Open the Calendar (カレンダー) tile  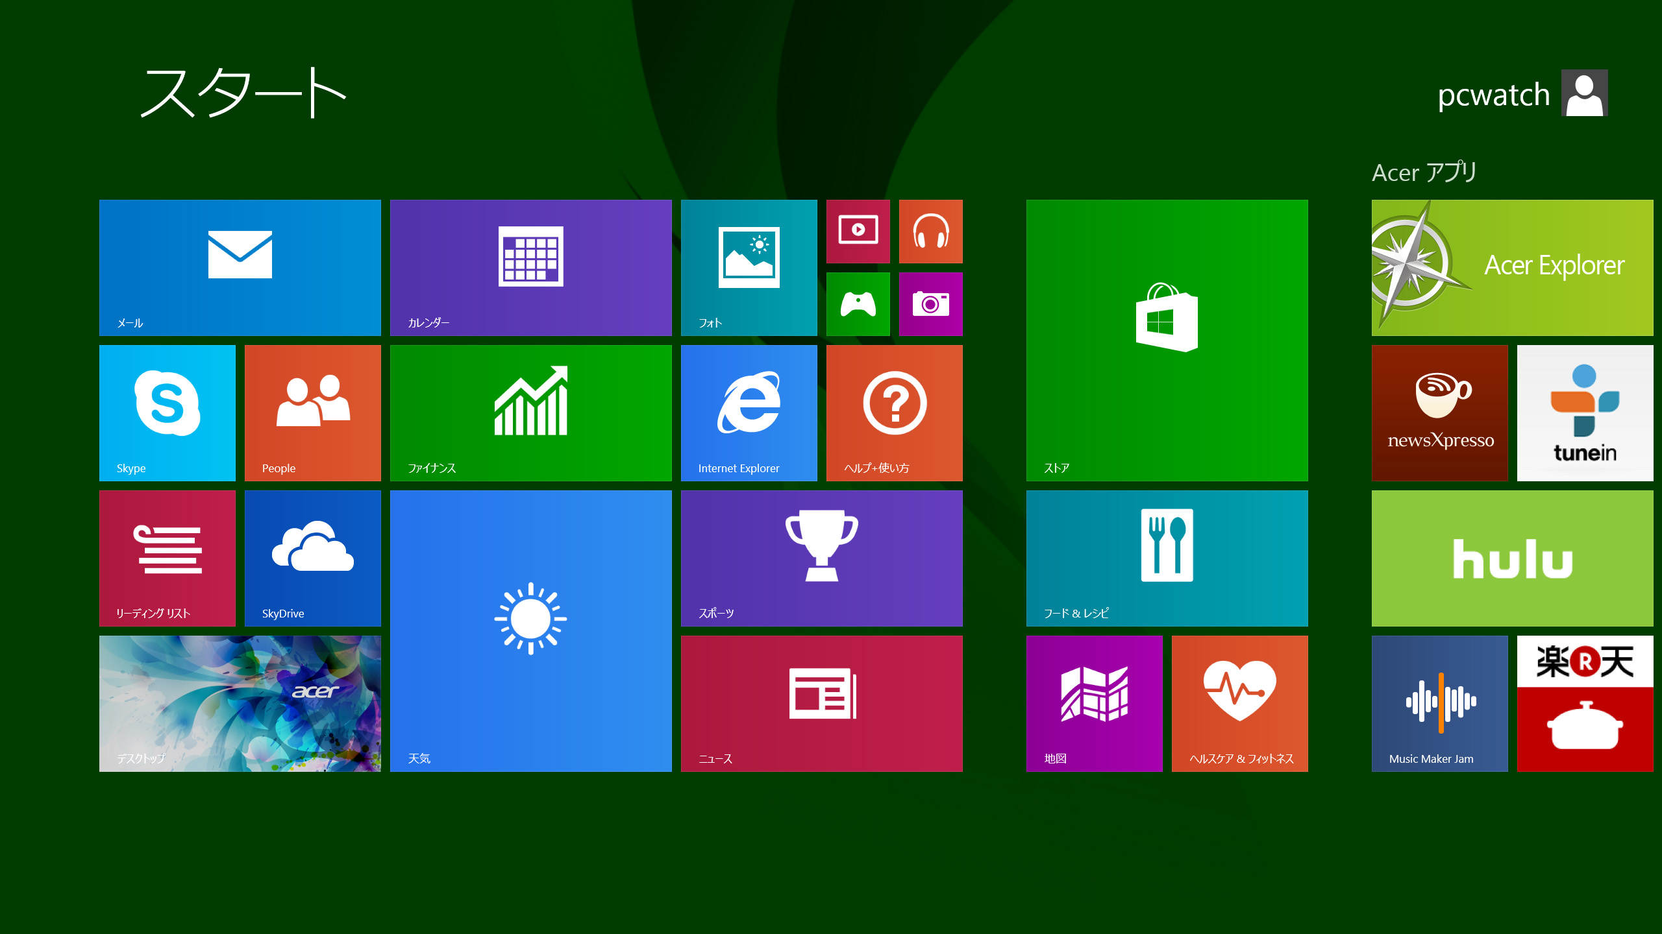click(530, 267)
